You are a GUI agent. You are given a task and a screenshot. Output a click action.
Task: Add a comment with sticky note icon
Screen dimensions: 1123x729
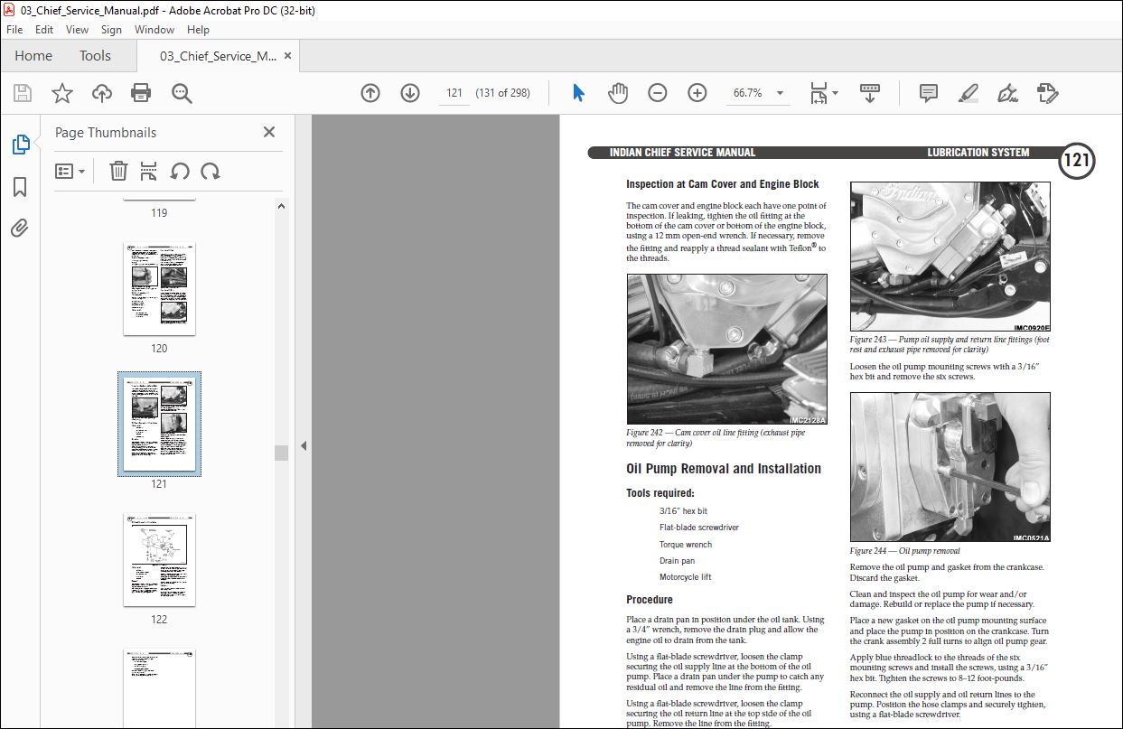(x=928, y=93)
